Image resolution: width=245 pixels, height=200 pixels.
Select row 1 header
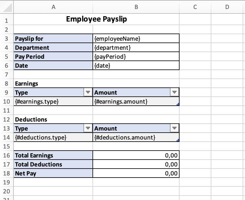tap(7, 20)
